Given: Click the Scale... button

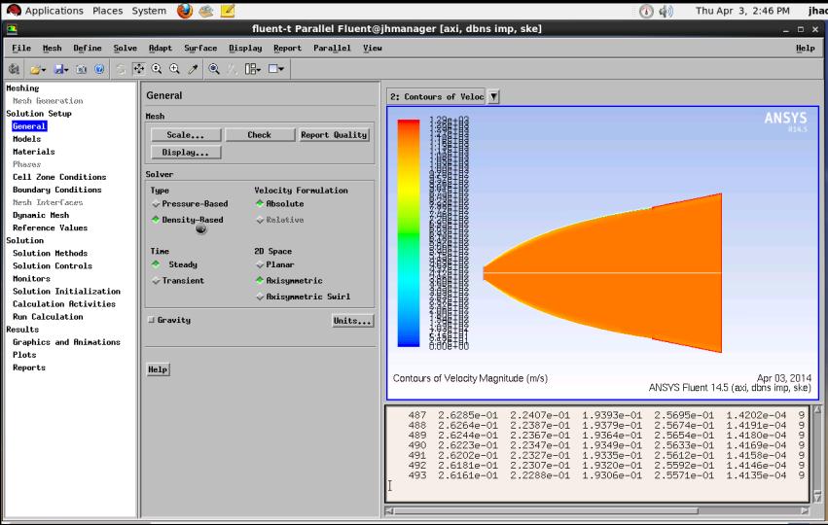Looking at the screenshot, I should (186, 135).
